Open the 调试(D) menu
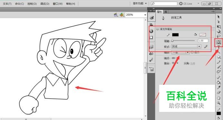 point(45,4)
